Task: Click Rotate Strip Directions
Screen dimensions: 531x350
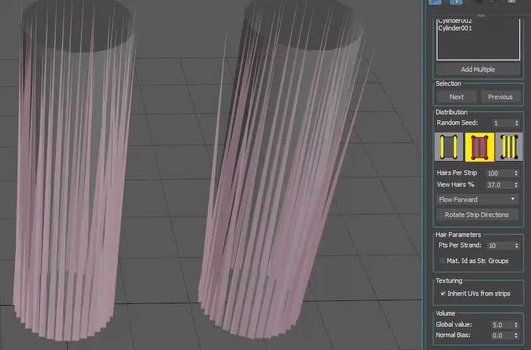Action: 477,215
